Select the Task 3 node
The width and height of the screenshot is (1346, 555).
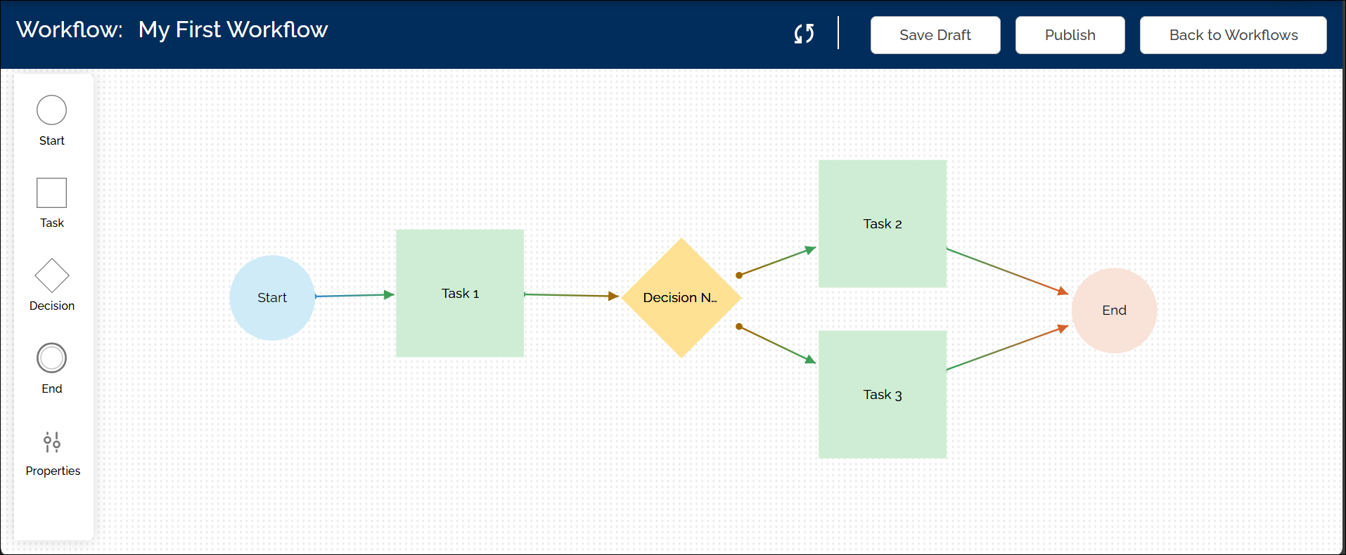click(882, 395)
